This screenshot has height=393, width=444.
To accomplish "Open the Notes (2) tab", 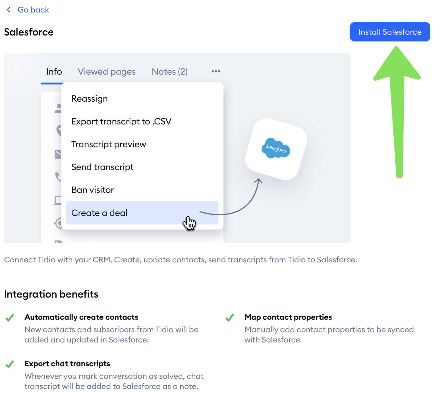I will point(170,72).
